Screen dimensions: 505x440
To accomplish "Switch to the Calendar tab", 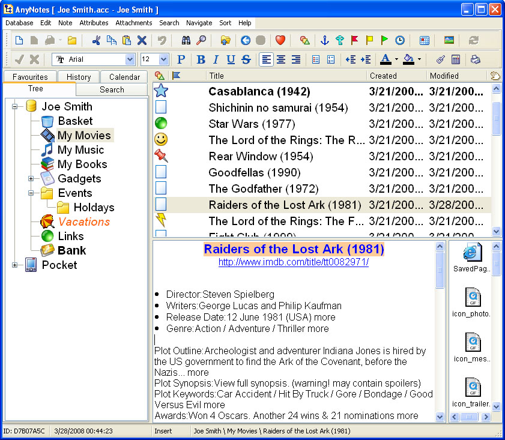I will coord(124,77).
